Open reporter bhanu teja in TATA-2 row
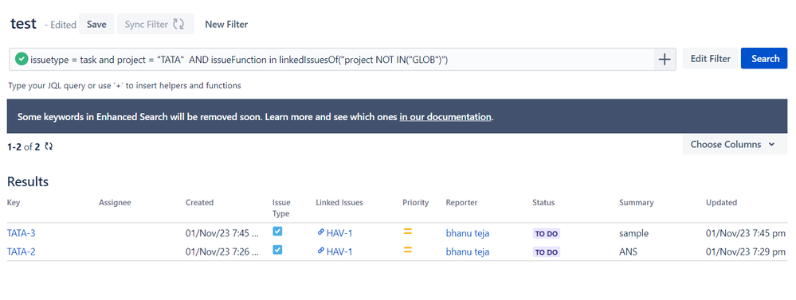Screen dimensions: 796x300 click(468, 251)
